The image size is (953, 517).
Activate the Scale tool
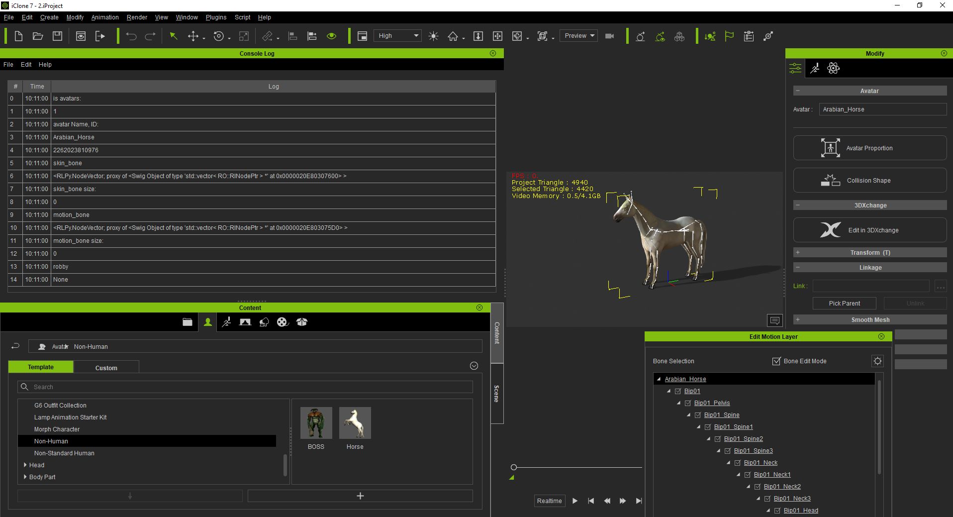click(x=244, y=36)
